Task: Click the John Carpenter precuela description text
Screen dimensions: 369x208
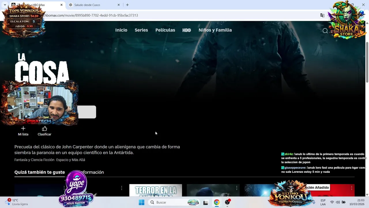Action: coord(97,150)
